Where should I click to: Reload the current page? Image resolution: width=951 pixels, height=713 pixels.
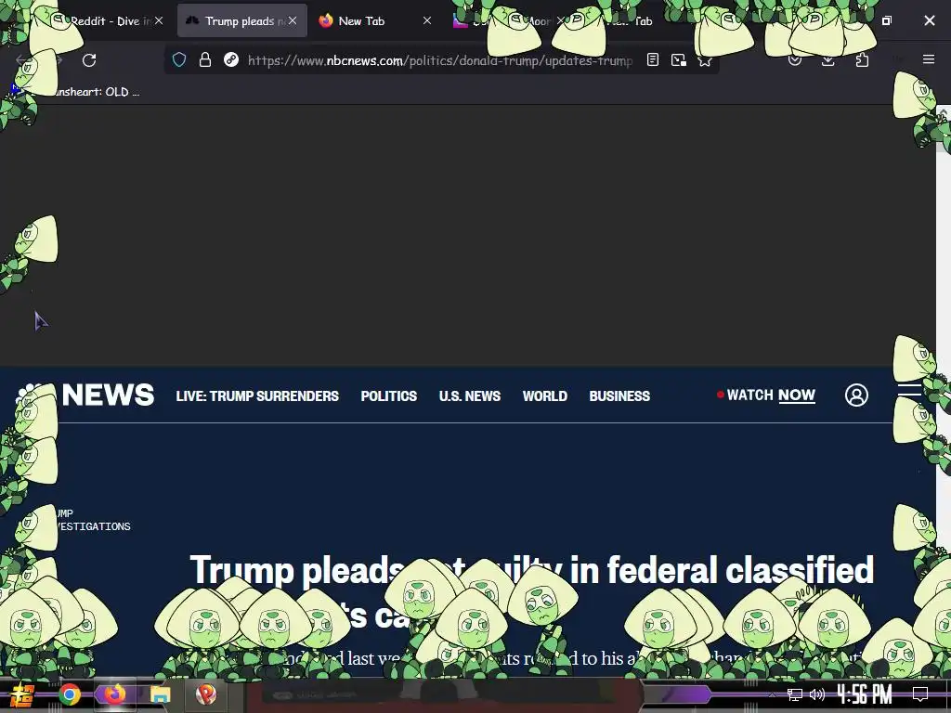(x=89, y=60)
